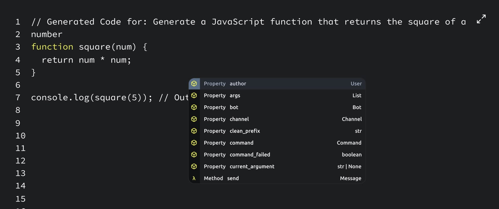Viewport: 499px width, 209px height.
Task: Choose the bot property suggestion
Action: click(x=277, y=107)
